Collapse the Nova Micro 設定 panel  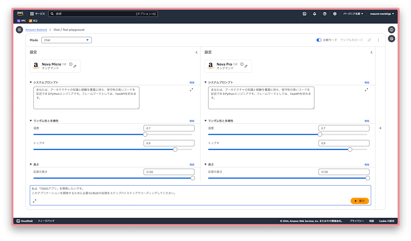point(197,52)
